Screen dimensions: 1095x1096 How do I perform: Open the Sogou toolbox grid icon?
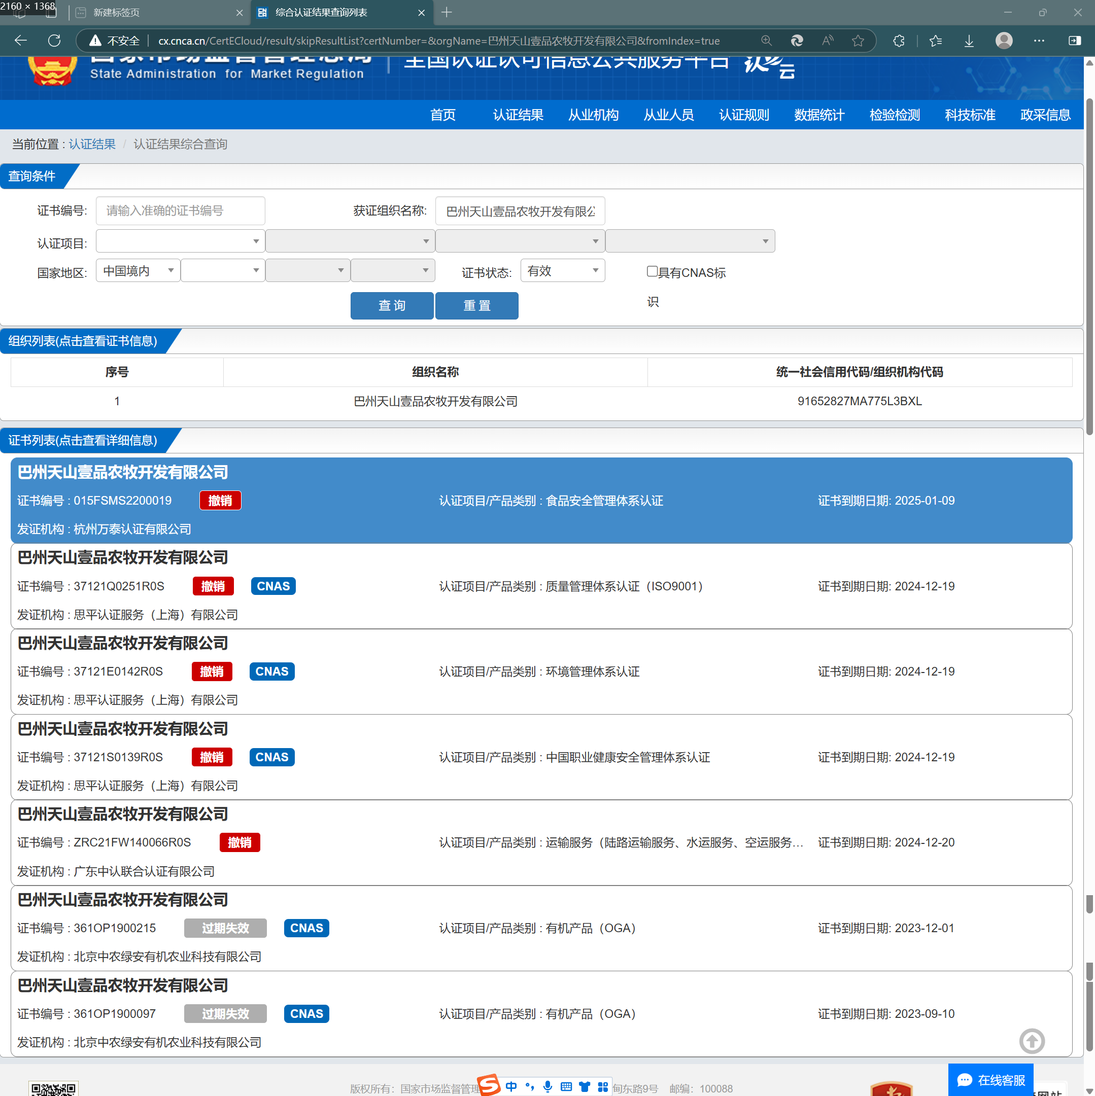pyautogui.click(x=603, y=1086)
